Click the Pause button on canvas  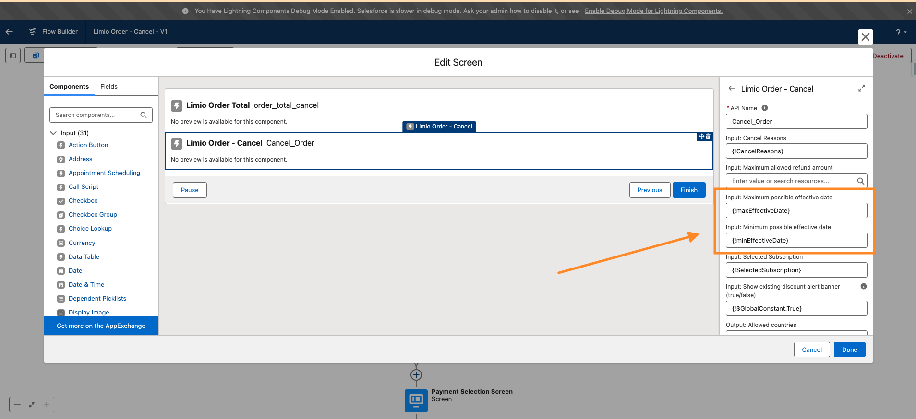pos(190,190)
